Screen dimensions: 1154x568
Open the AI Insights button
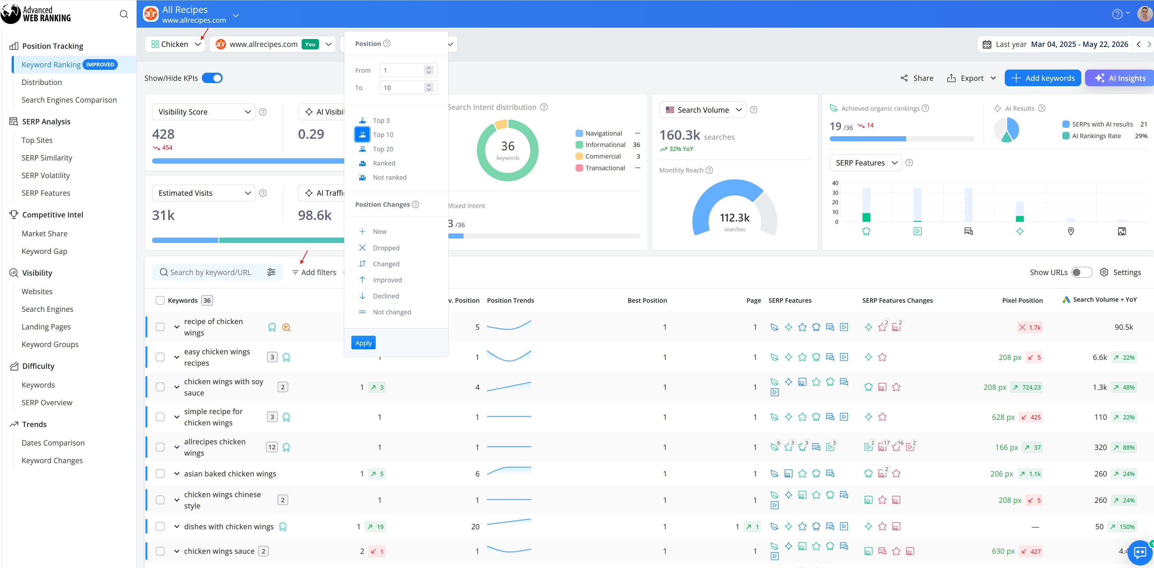(x=1120, y=78)
